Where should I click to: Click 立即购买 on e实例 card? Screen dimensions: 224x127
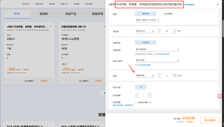tap(44, 81)
